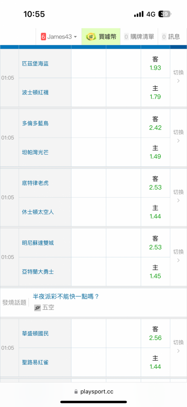The image size is (187, 407).
Task: Tap the 五空 author avatar icon
Action: coord(37,308)
